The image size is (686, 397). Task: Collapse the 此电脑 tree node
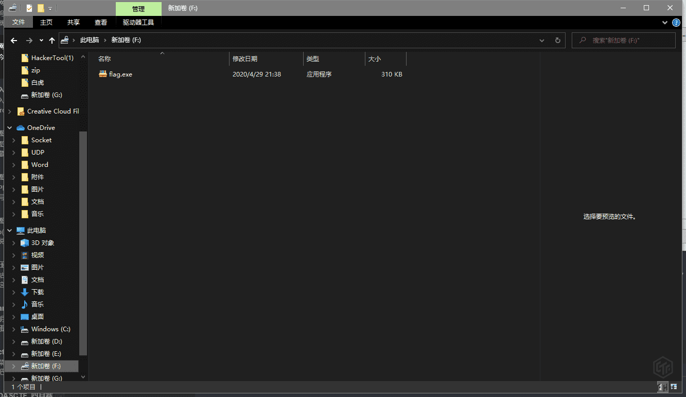click(9, 231)
